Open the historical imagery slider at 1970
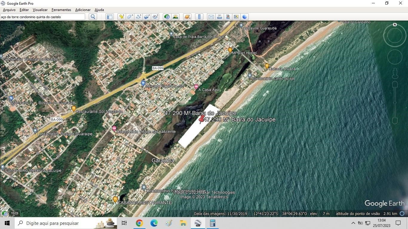The width and height of the screenshot is (408, 229). [14, 213]
